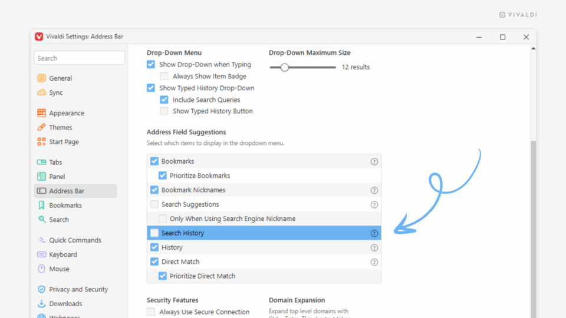Screen dimensions: 566x318
Task: Switch to Tabs settings
Action: click(55, 163)
